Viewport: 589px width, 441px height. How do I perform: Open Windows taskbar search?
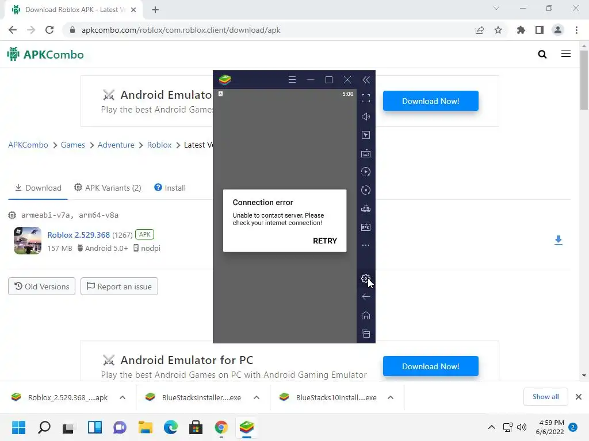tap(44, 427)
